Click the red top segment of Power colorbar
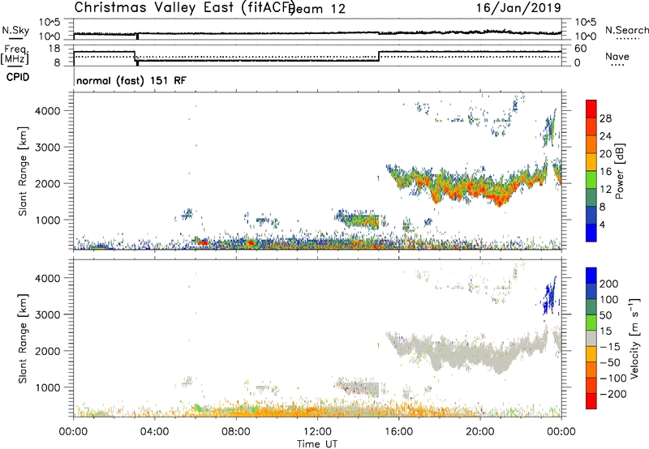The width and height of the screenshot is (649, 449). (591, 109)
